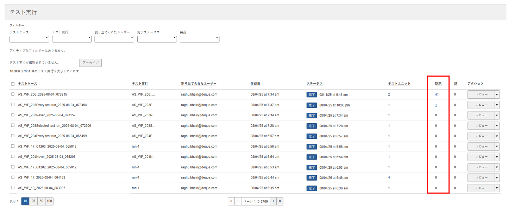Set page size to 100
This screenshot has height=208, width=508.
pyautogui.click(x=49, y=201)
